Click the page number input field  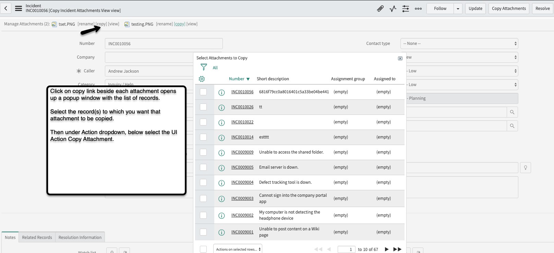346,249
